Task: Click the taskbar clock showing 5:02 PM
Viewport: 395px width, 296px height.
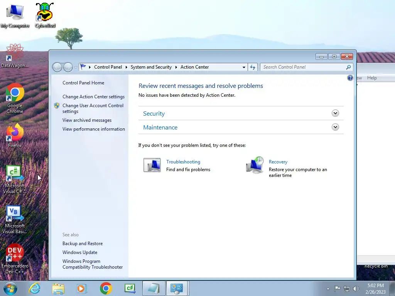Action: tap(375, 289)
